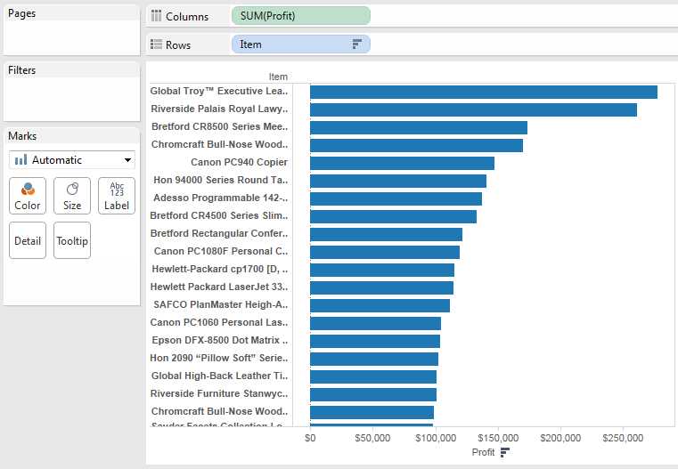Click the Canon PC1060 Personal Las.. label
678x469 pixels.
[219, 322]
